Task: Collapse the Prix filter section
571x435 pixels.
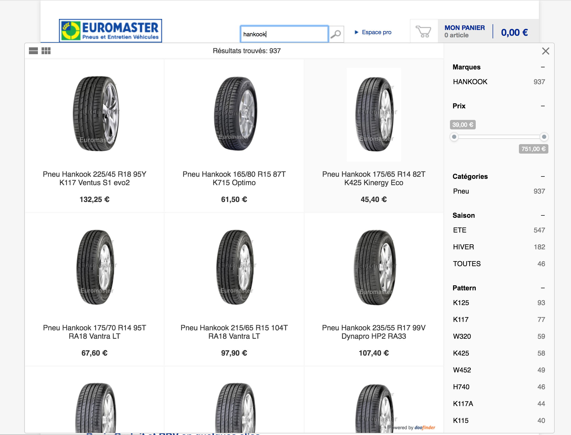Action: click(x=543, y=106)
